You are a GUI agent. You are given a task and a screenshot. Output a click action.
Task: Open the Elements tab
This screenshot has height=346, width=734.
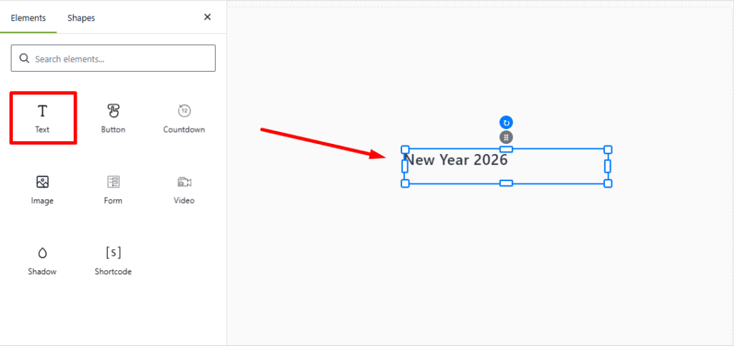pos(29,18)
